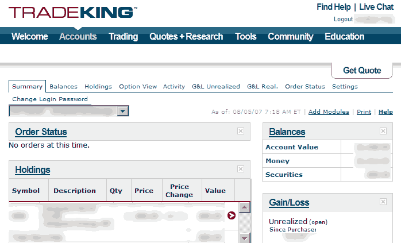Click the TradeKing logo
The image size is (401, 243).
coord(72,12)
